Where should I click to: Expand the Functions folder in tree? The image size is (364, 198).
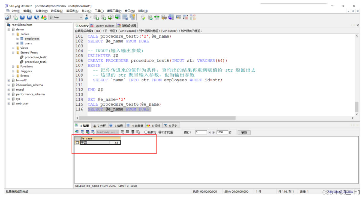[13, 66]
